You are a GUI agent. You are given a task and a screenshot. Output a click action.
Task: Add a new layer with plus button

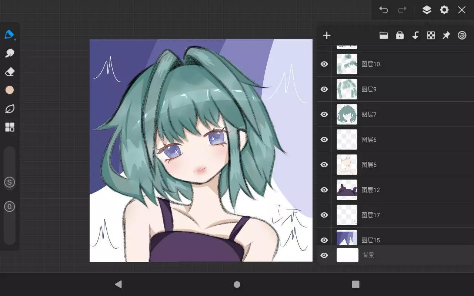(327, 36)
